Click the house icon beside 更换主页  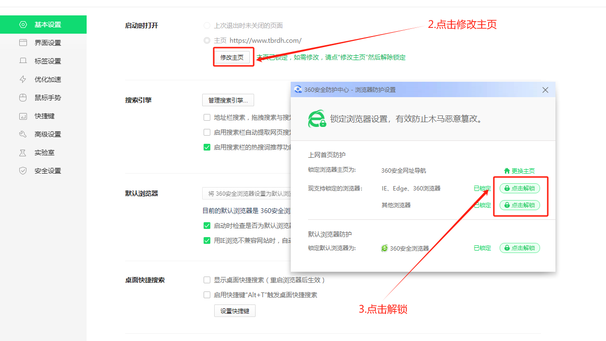point(507,171)
